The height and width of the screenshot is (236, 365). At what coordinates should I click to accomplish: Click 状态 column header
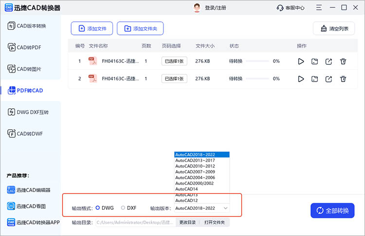click(234, 46)
